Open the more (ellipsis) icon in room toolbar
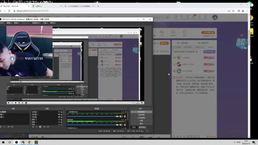Image resolution: width=258 pixels, height=145 pixels. tap(185, 32)
